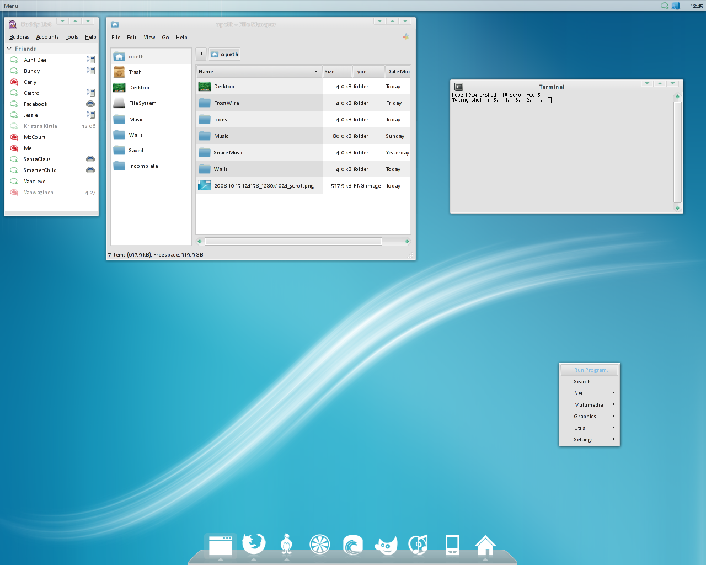Select the Snare Music folder row
This screenshot has height=565, width=706.
303,152
